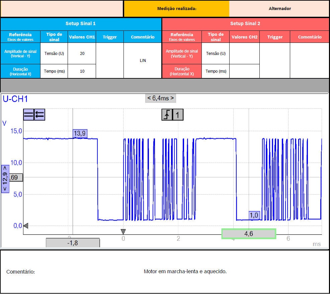
Task: Click the left-arrow lines icon above the graph
Action: pos(40,115)
